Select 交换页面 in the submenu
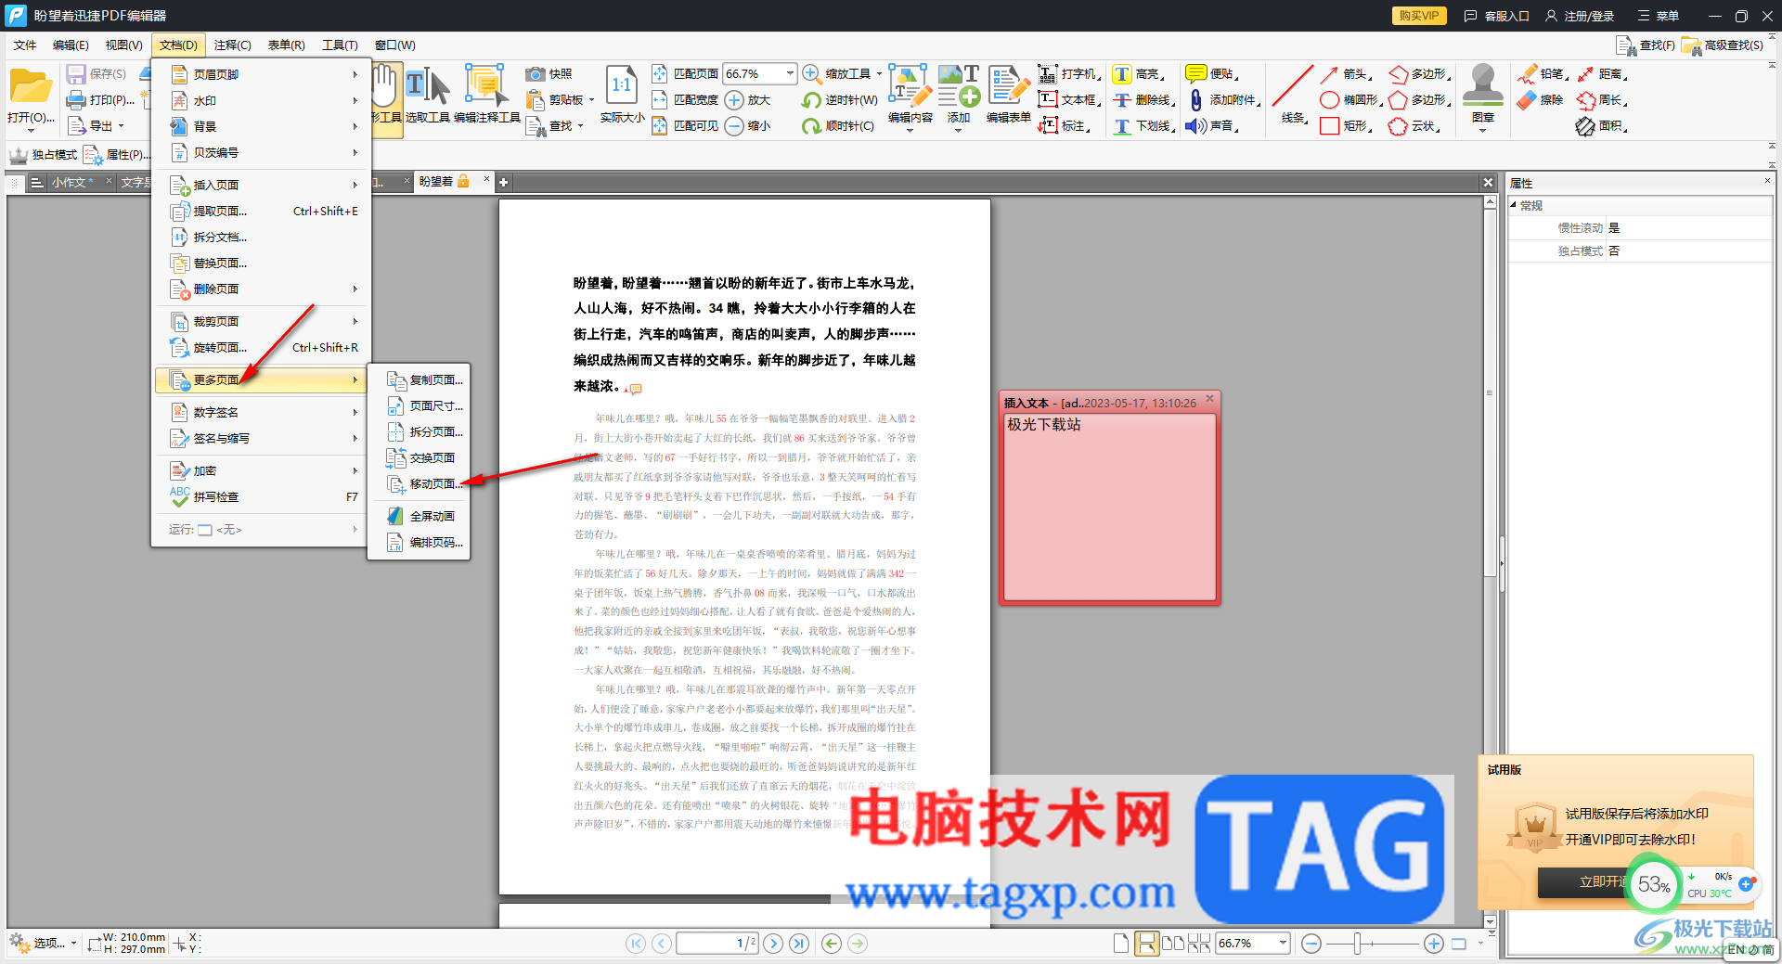Screen dimensions: 1782x964 click(x=424, y=458)
